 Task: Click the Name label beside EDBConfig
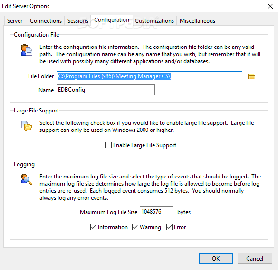(46, 90)
